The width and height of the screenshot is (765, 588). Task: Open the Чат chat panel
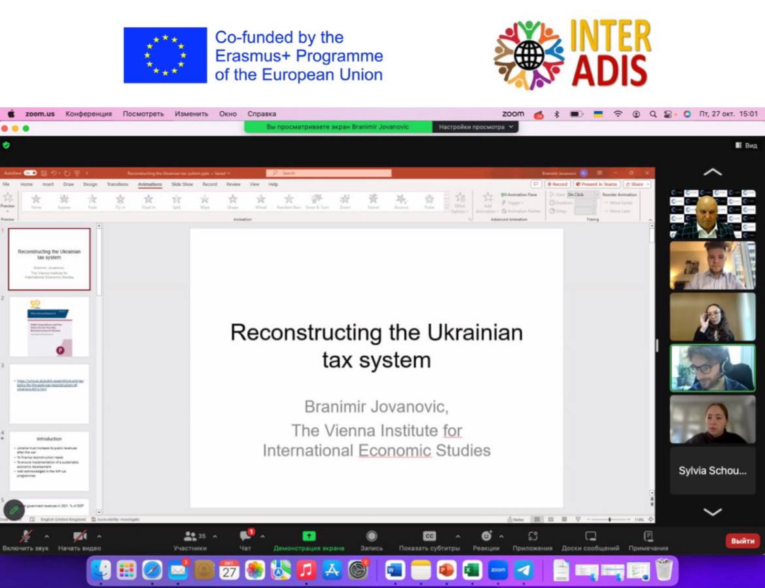[x=245, y=541]
